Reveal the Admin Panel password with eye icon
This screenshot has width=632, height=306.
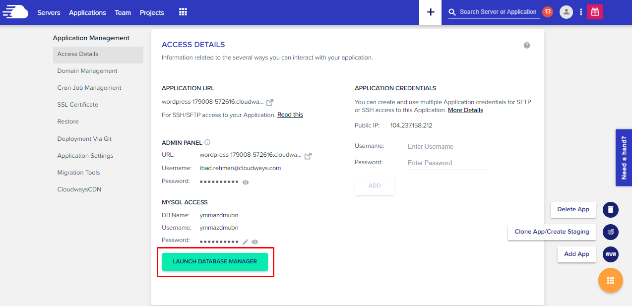245,182
